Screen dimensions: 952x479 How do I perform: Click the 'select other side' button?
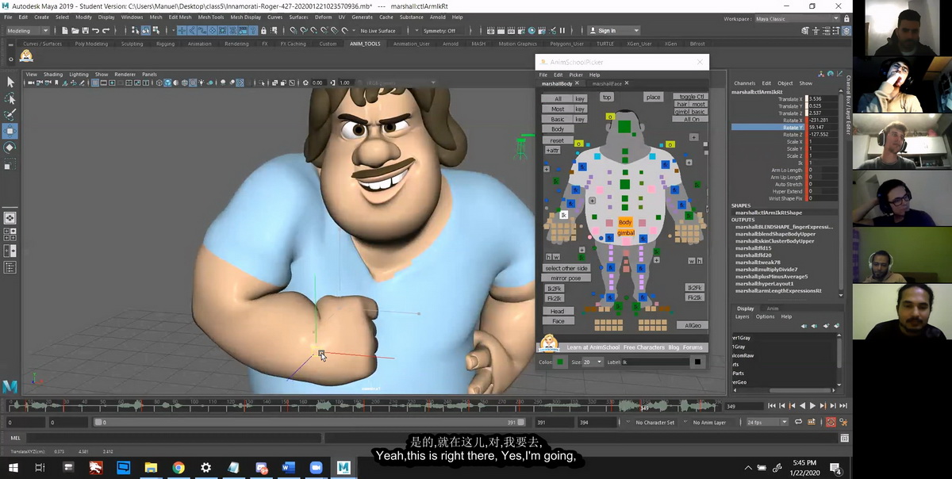(566, 268)
